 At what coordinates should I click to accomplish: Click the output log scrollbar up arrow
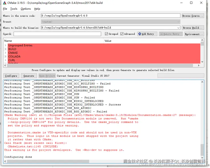pyautogui.click(x=202, y=82)
